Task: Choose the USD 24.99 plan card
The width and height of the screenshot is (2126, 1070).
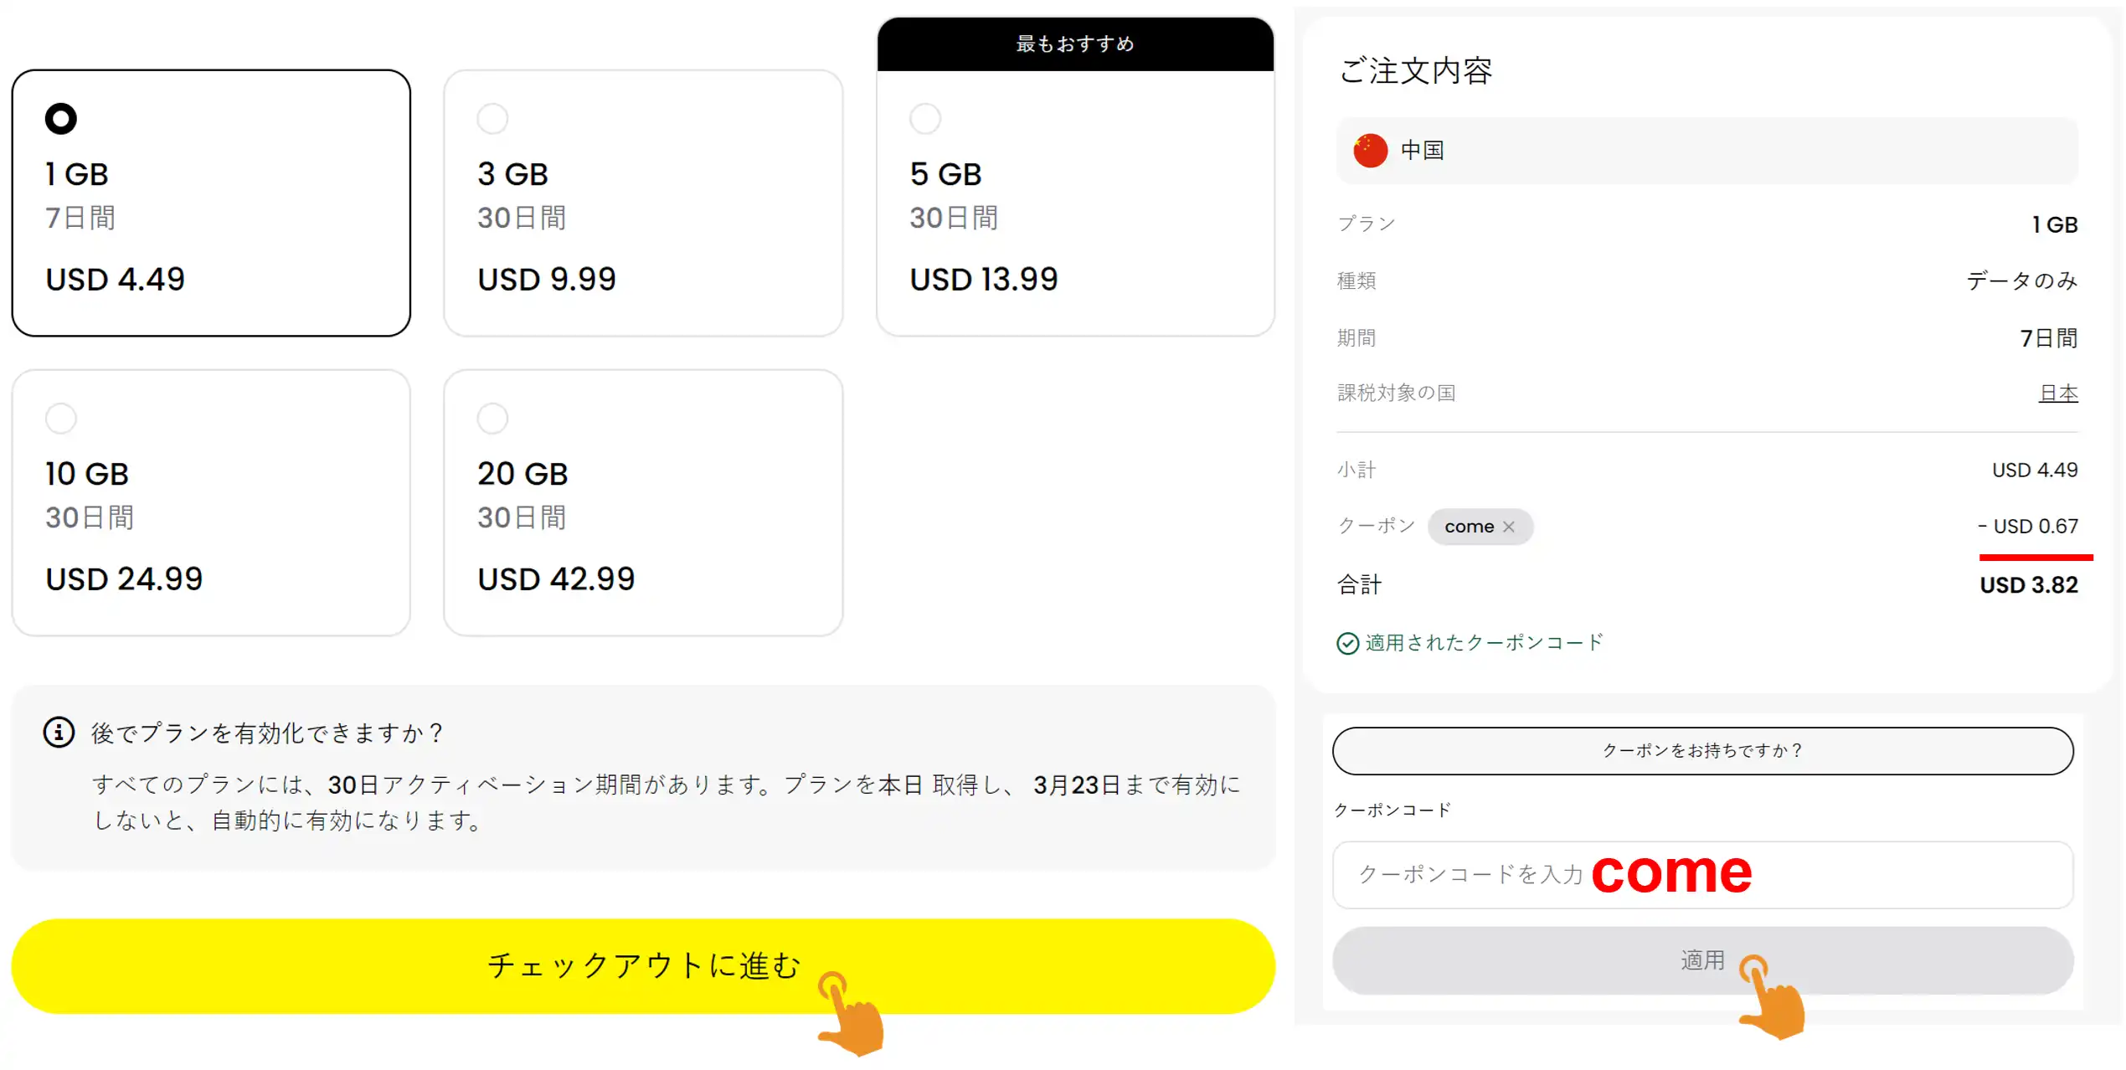Action: [211, 503]
